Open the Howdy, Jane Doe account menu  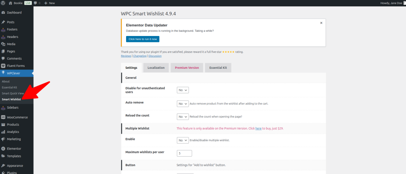click(393, 3)
